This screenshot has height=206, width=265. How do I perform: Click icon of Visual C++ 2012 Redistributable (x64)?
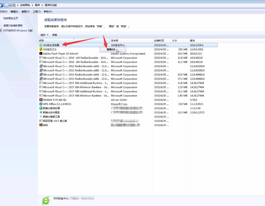(41, 66)
